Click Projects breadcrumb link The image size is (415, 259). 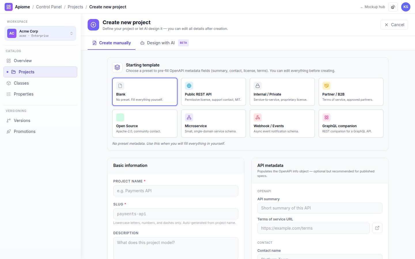click(76, 7)
